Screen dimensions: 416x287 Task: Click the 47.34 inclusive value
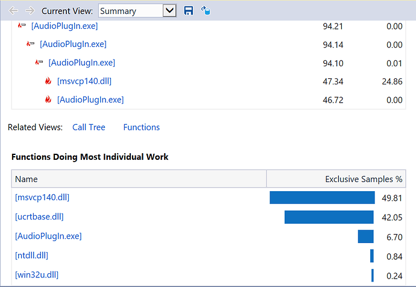point(333,81)
